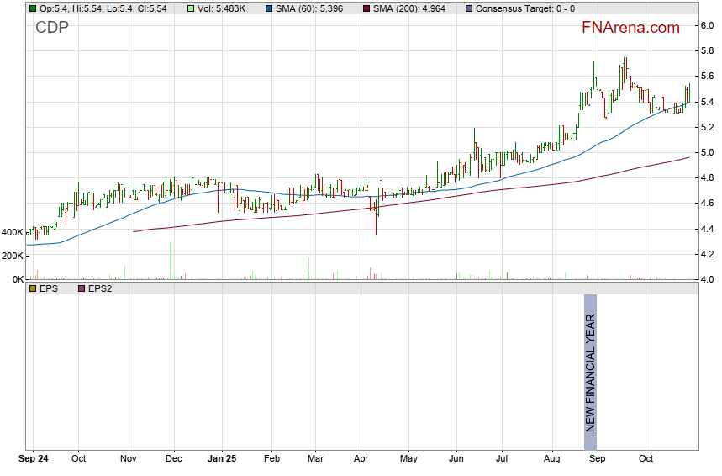The width and height of the screenshot is (722, 476).
Task: Open the FNArena.com watermark link
Action: (630, 28)
